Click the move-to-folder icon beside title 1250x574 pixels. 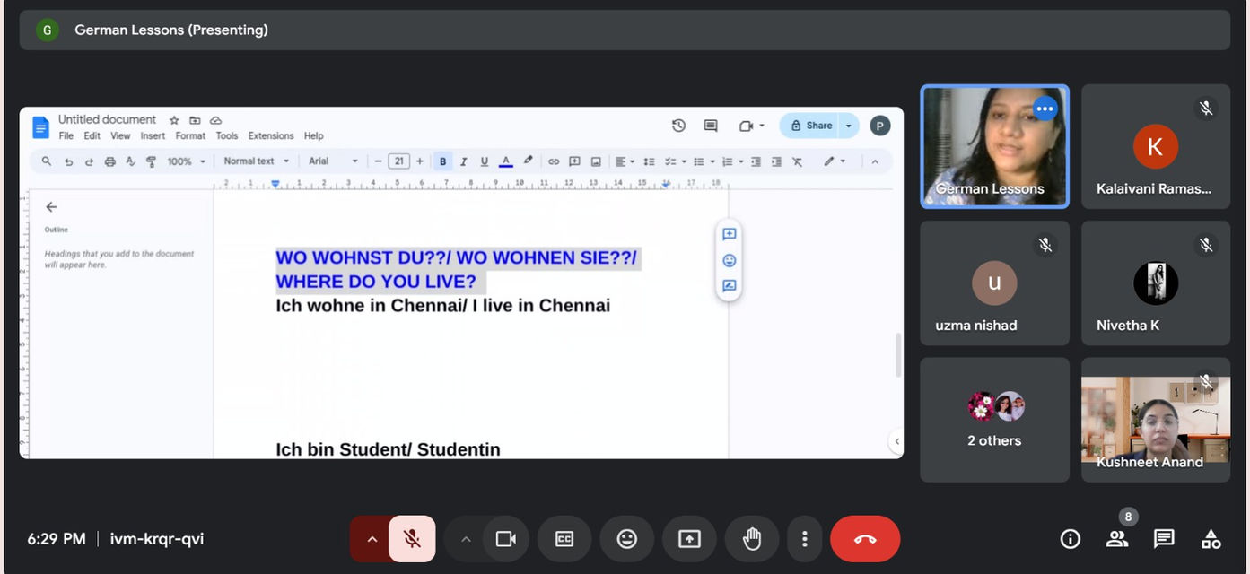pos(195,120)
